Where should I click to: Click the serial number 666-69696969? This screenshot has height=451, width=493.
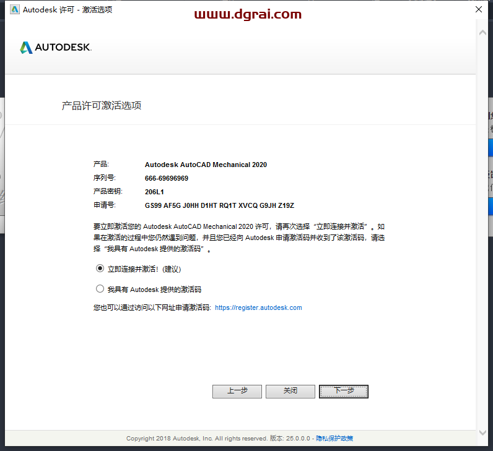point(167,178)
